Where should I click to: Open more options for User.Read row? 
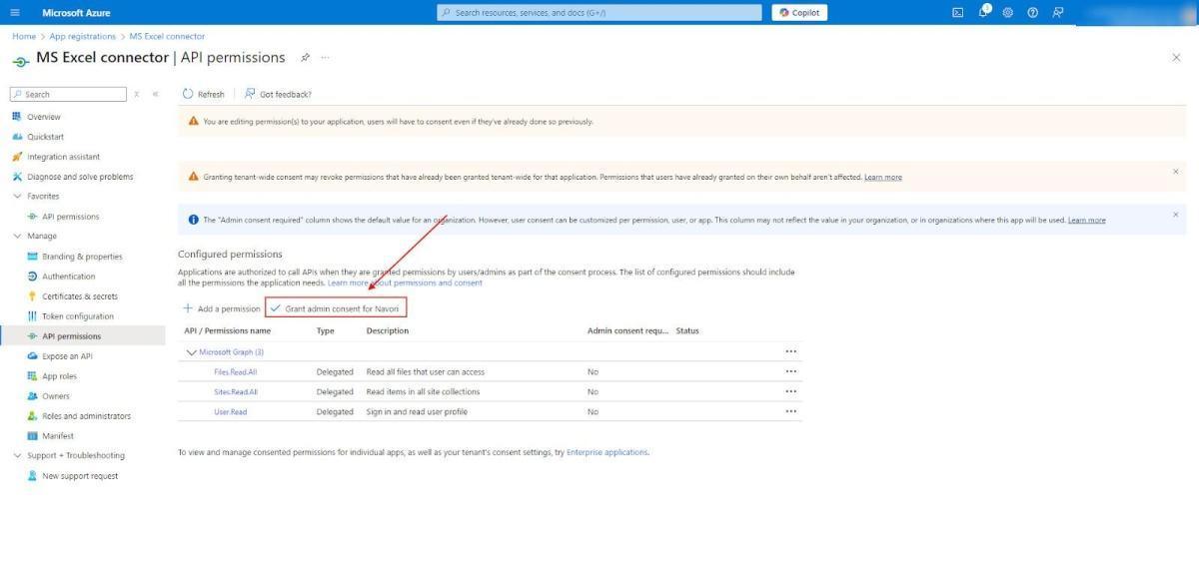pyautogui.click(x=791, y=411)
